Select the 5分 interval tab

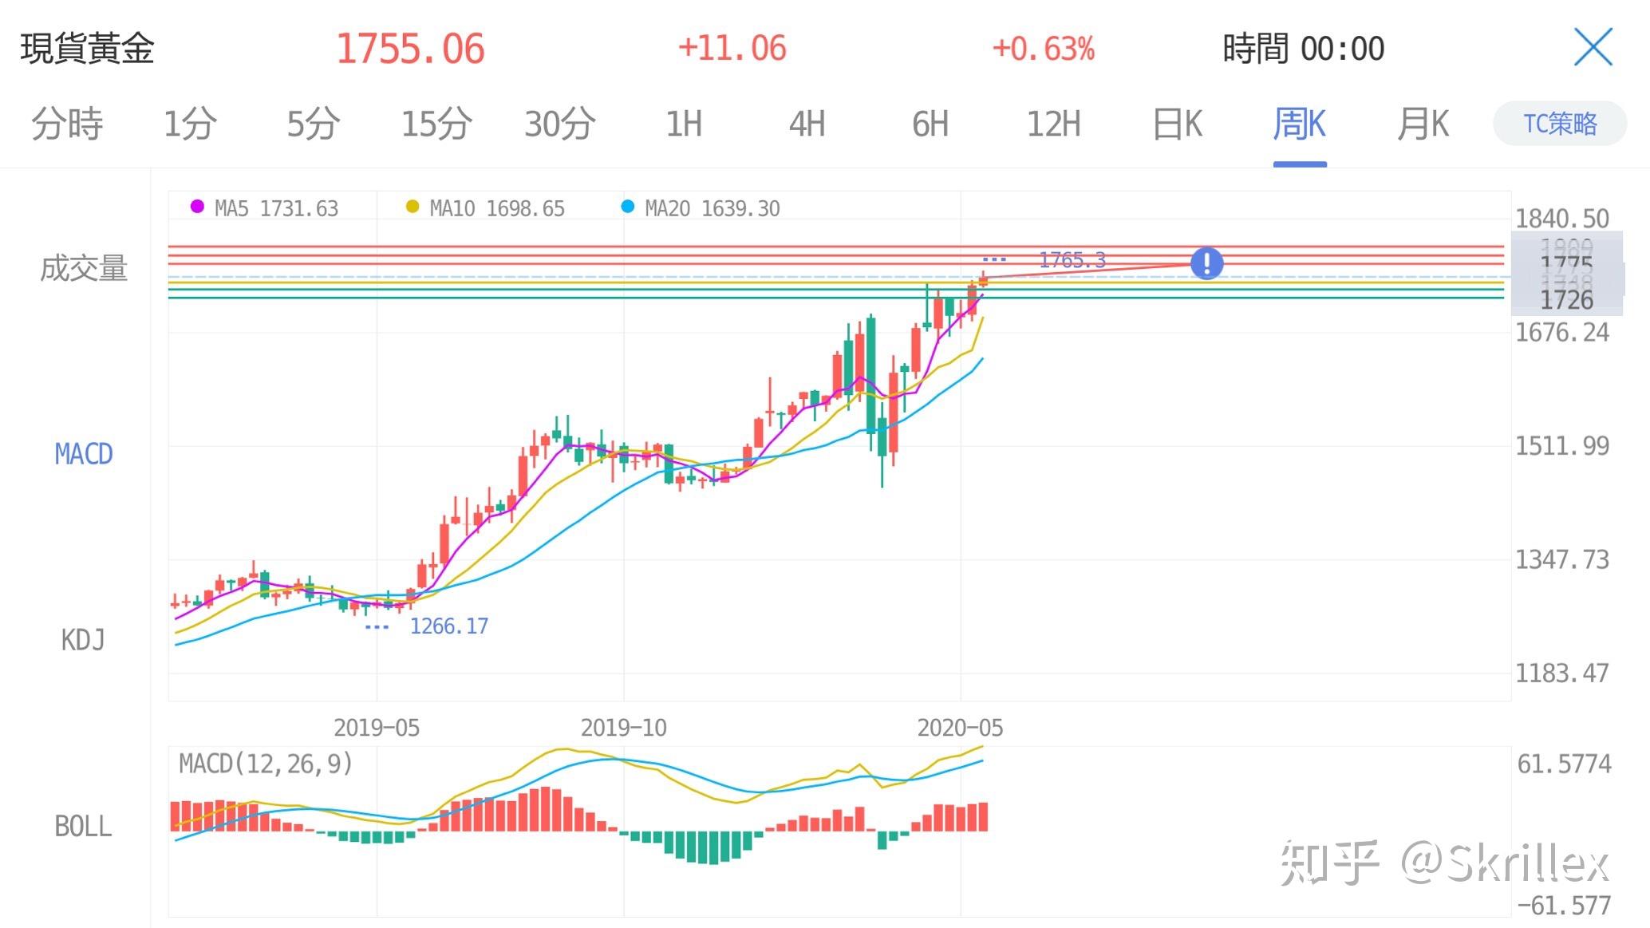[313, 124]
